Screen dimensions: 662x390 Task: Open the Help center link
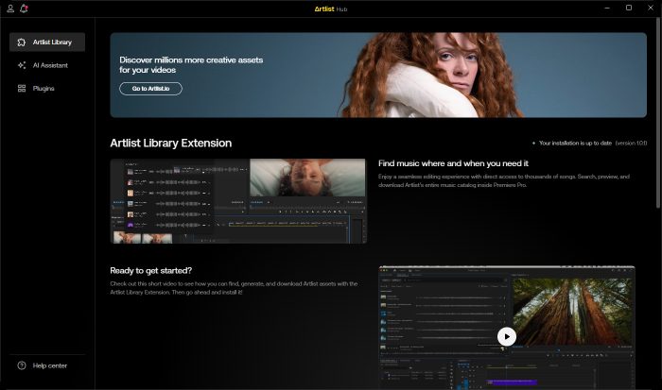(x=47, y=365)
